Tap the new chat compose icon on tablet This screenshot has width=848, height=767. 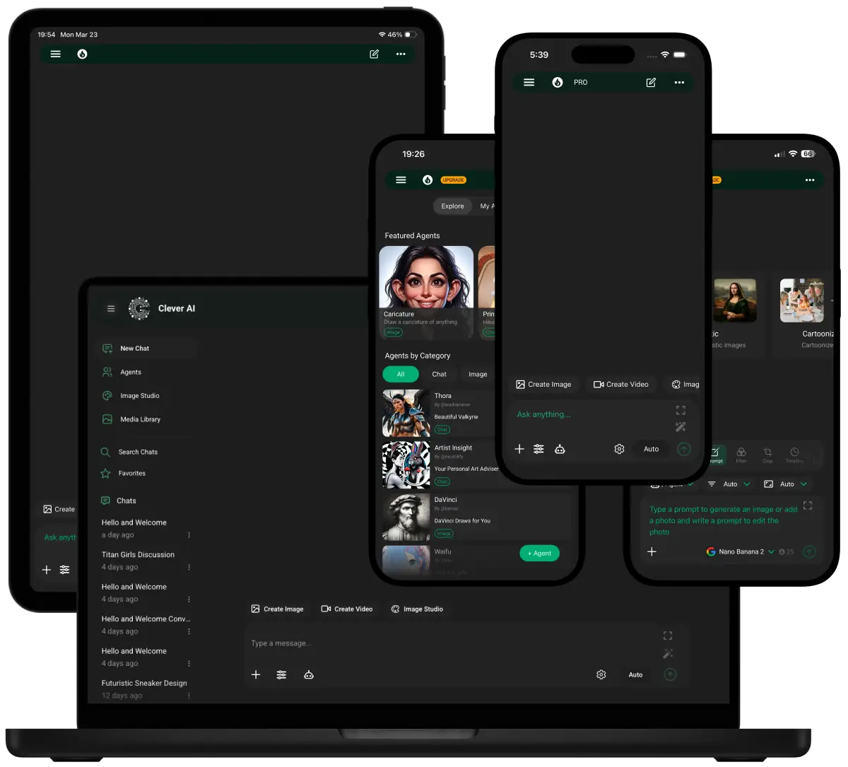(x=374, y=54)
